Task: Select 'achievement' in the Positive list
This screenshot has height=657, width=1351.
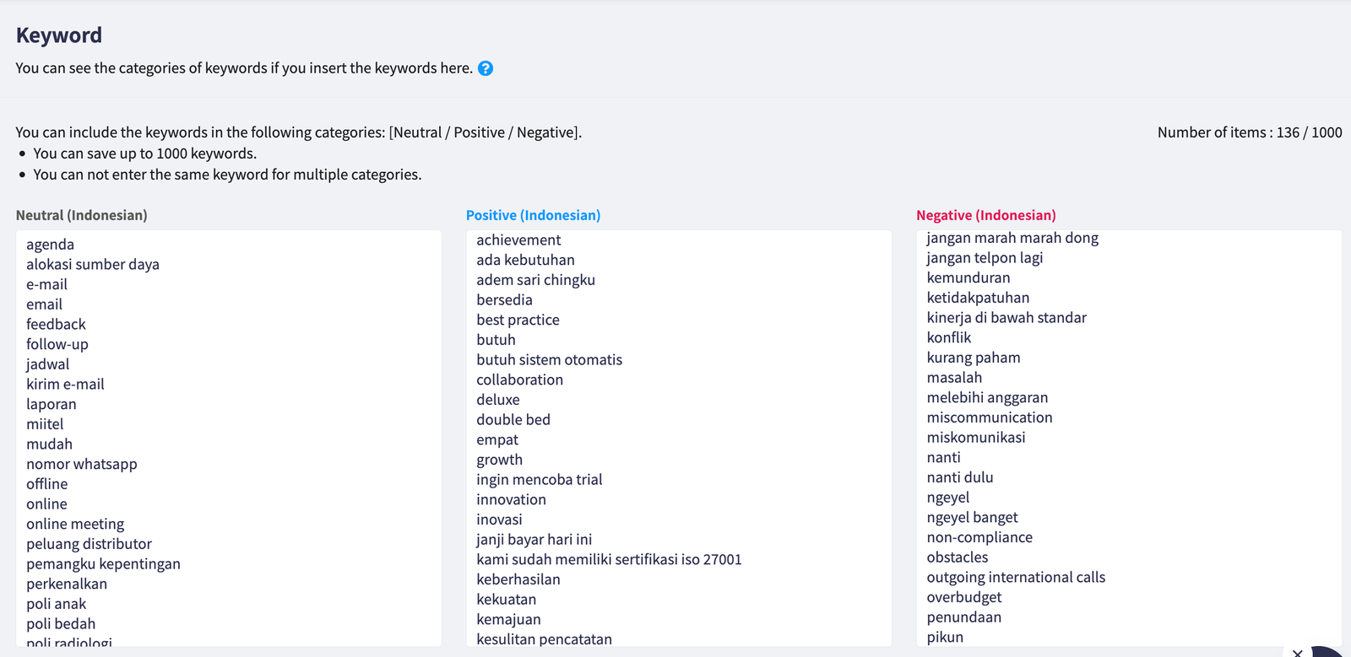Action: click(x=518, y=240)
